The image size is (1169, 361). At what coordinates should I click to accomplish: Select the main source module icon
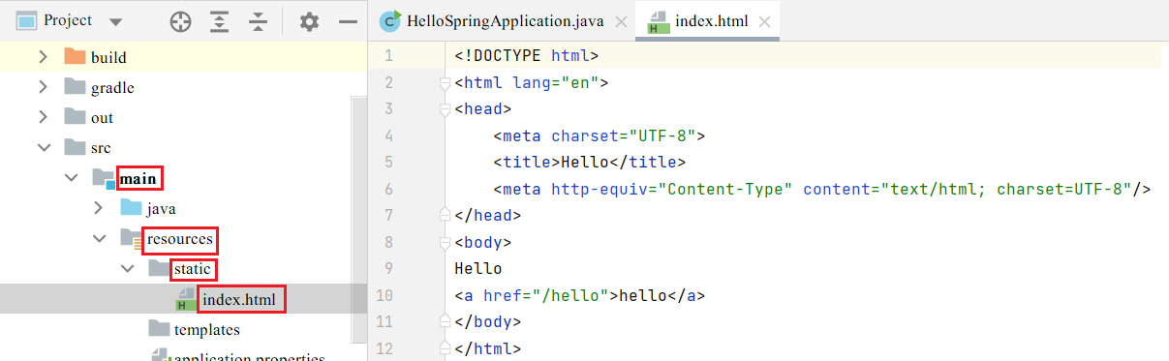(x=104, y=177)
